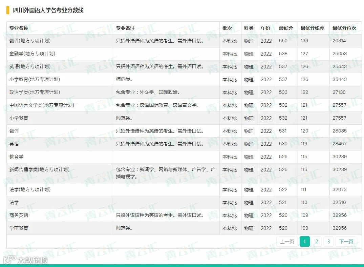This screenshot has width=364, height=267.
Task: Click score difference 139 cell
Action: [304, 41]
